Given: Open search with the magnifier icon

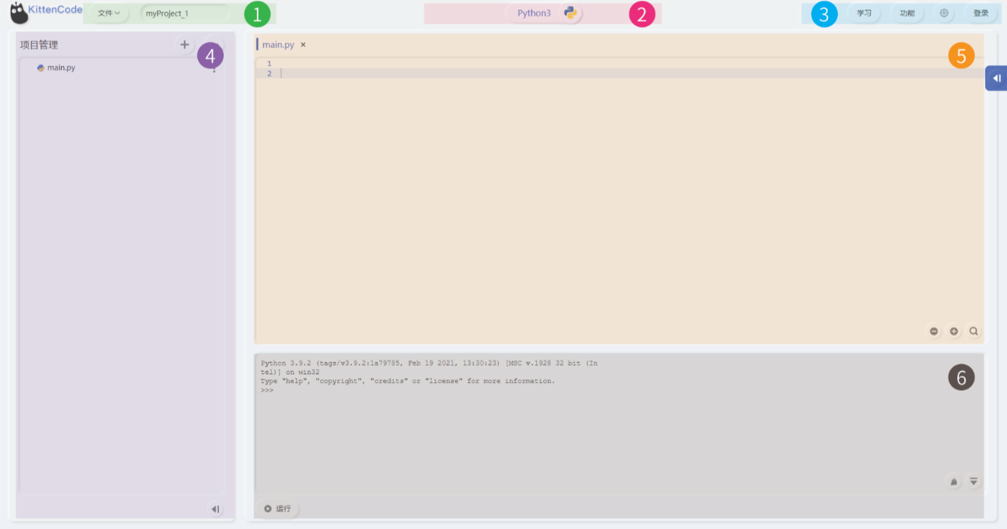Looking at the screenshot, I should pos(974,331).
